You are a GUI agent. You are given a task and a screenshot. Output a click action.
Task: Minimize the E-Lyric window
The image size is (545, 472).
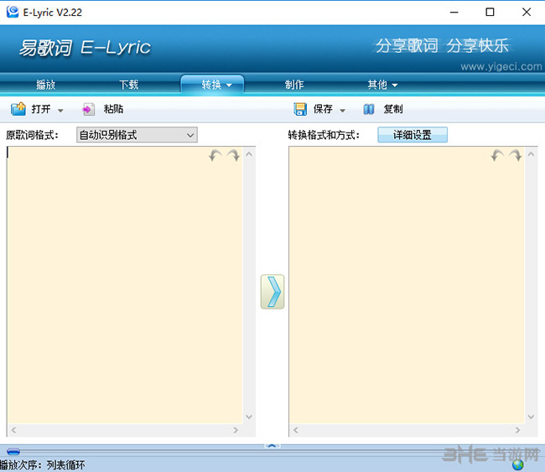454,13
